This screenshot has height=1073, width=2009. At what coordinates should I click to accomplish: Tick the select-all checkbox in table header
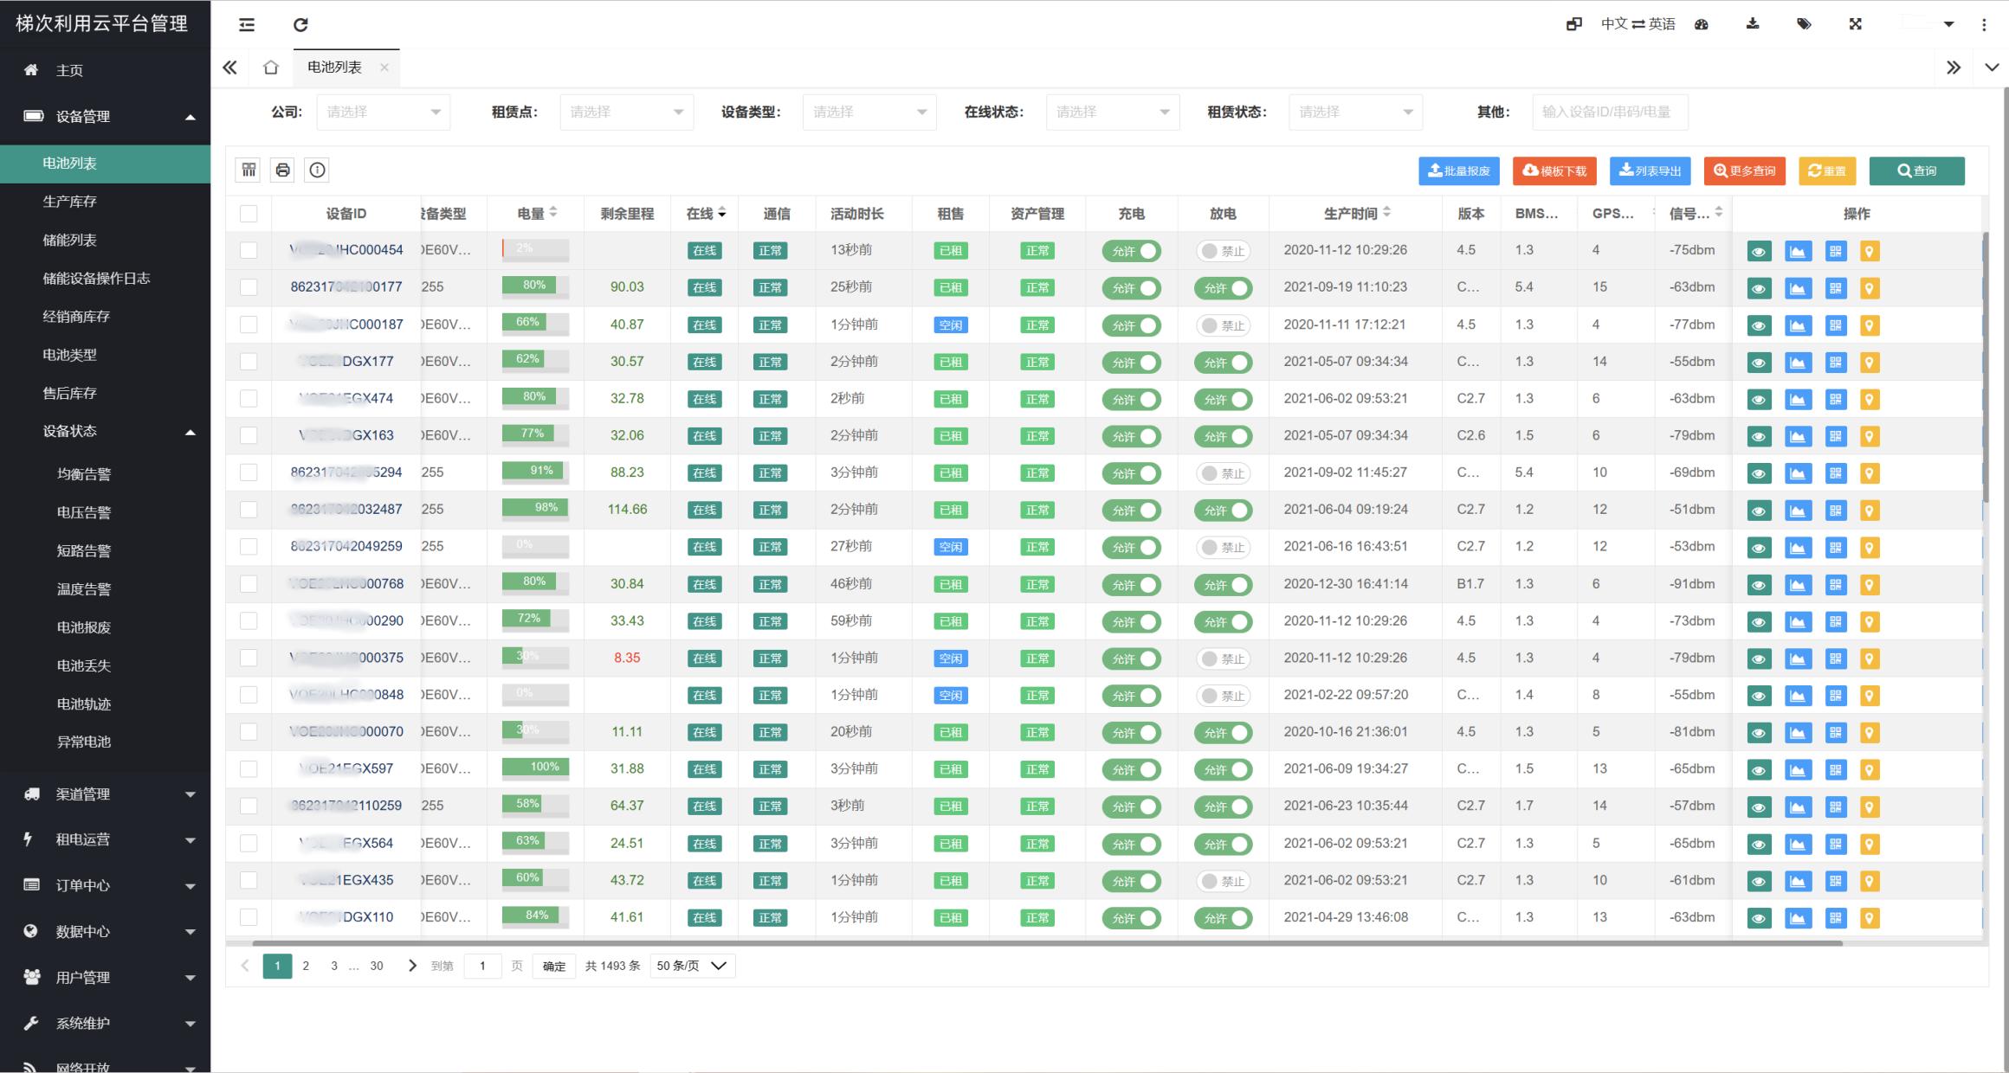[249, 214]
